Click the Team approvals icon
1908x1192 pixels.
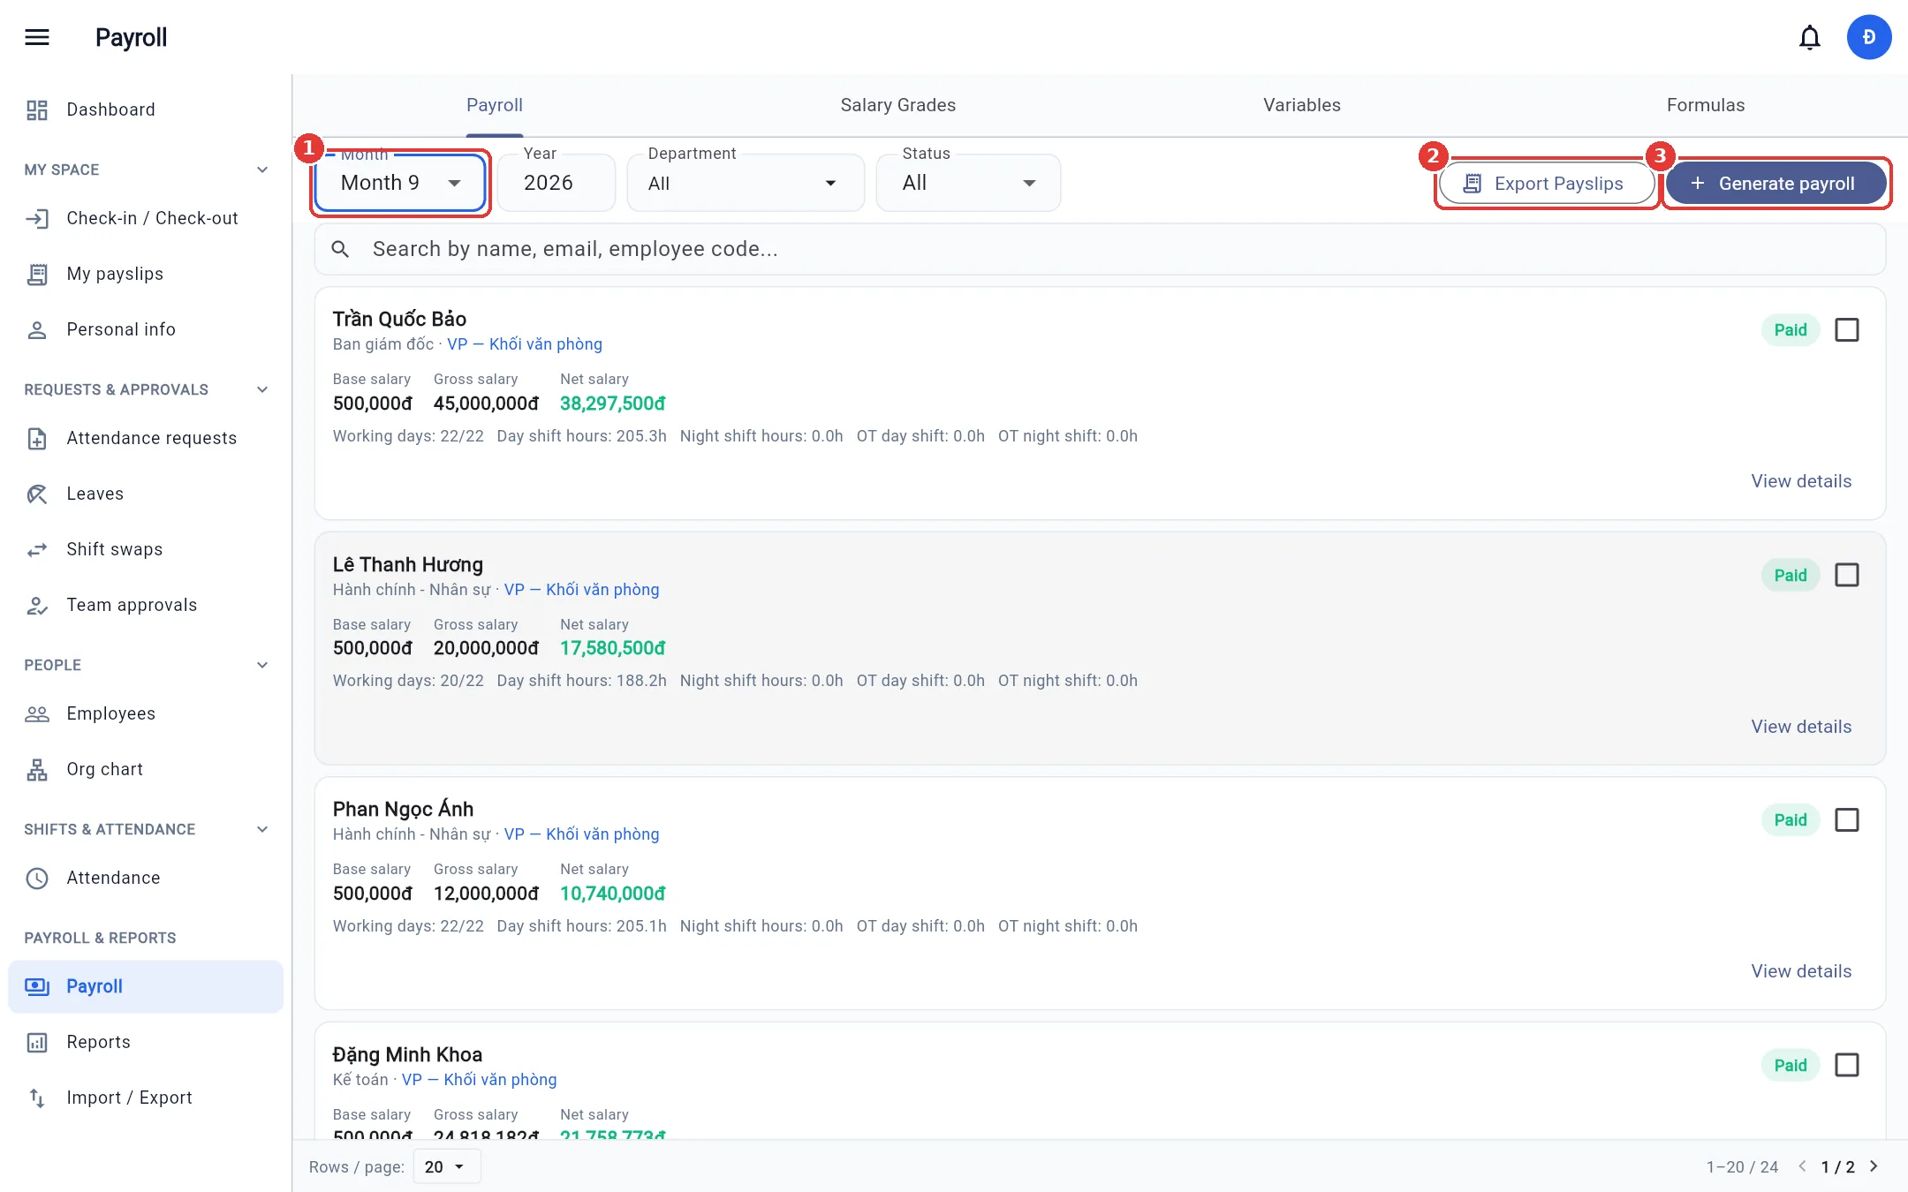pyautogui.click(x=37, y=605)
